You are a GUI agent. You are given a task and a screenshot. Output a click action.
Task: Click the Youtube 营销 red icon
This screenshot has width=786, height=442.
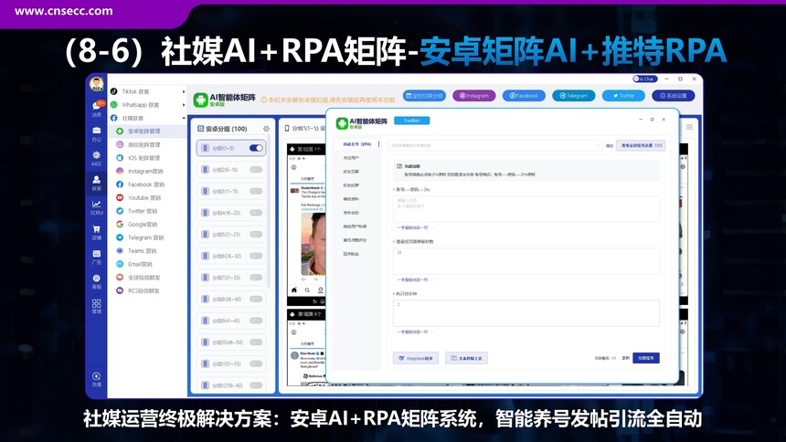tap(120, 197)
